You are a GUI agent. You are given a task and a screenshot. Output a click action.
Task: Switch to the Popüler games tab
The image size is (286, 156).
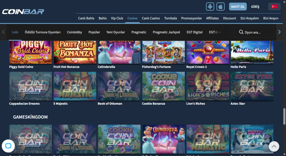(94, 32)
